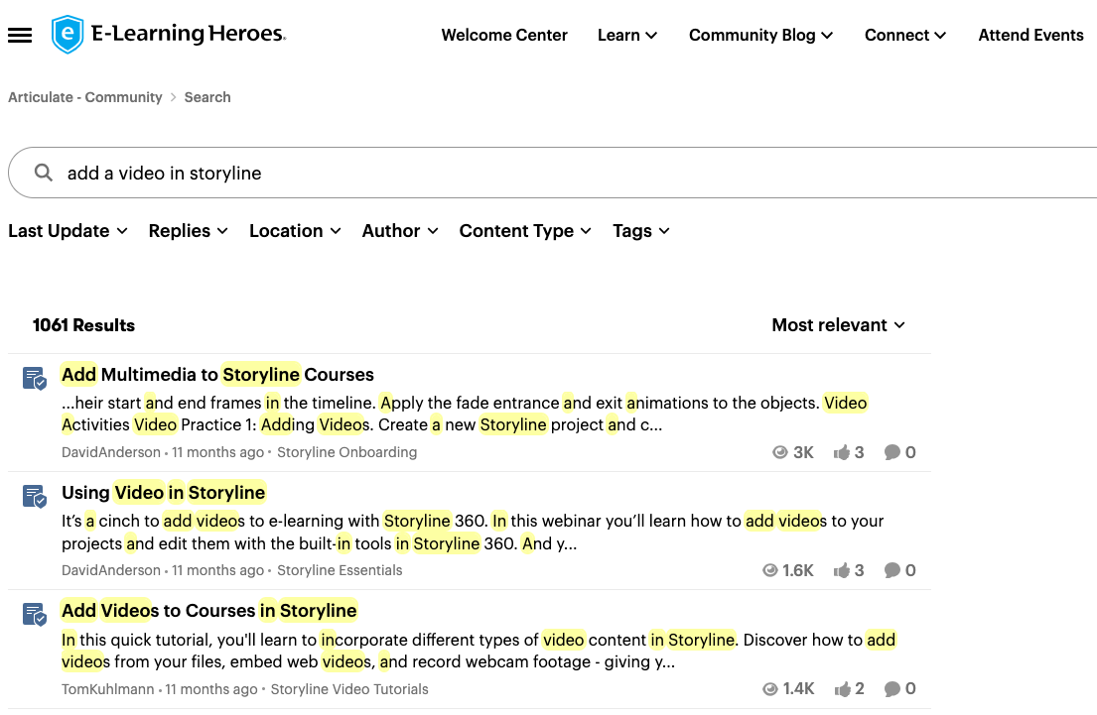Click the likes thumbs-up icon on first result

coord(842,452)
